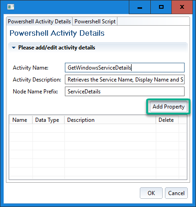Click the 'Powershell Activity Details' heading text
The height and width of the screenshot is (207, 196).
click(57, 33)
